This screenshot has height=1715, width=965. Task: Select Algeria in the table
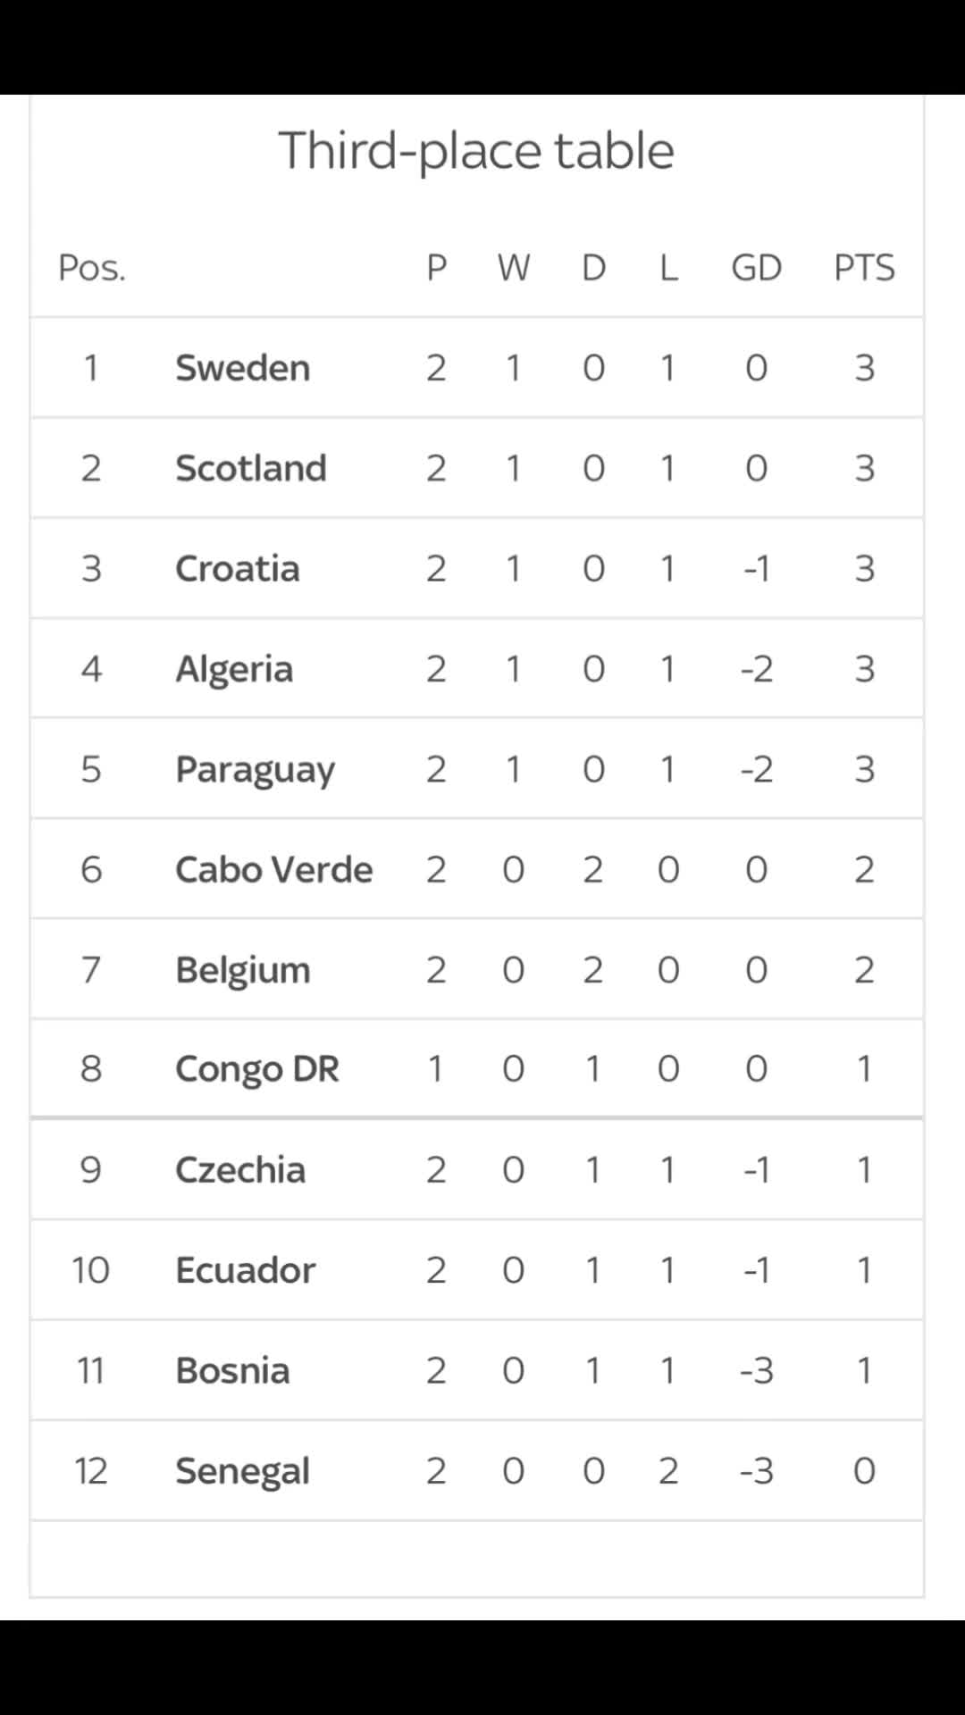coord(234,670)
